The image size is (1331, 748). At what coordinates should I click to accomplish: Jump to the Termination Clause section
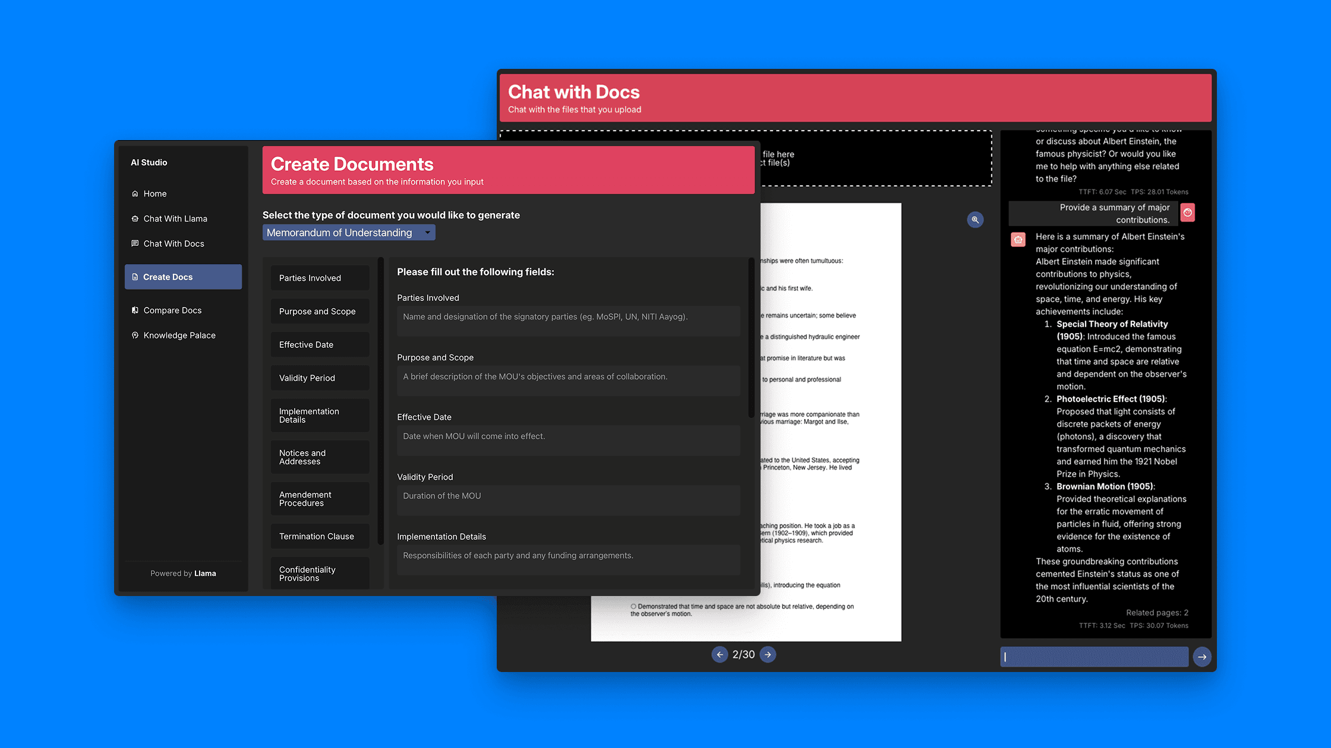(320, 536)
